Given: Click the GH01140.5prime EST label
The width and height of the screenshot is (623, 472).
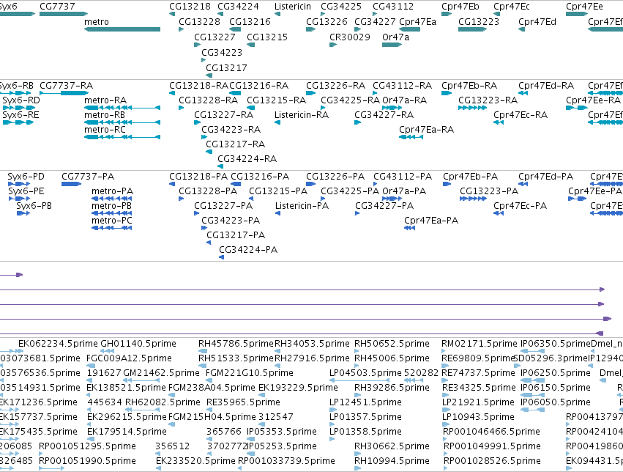Looking at the screenshot, I should click(x=138, y=344).
